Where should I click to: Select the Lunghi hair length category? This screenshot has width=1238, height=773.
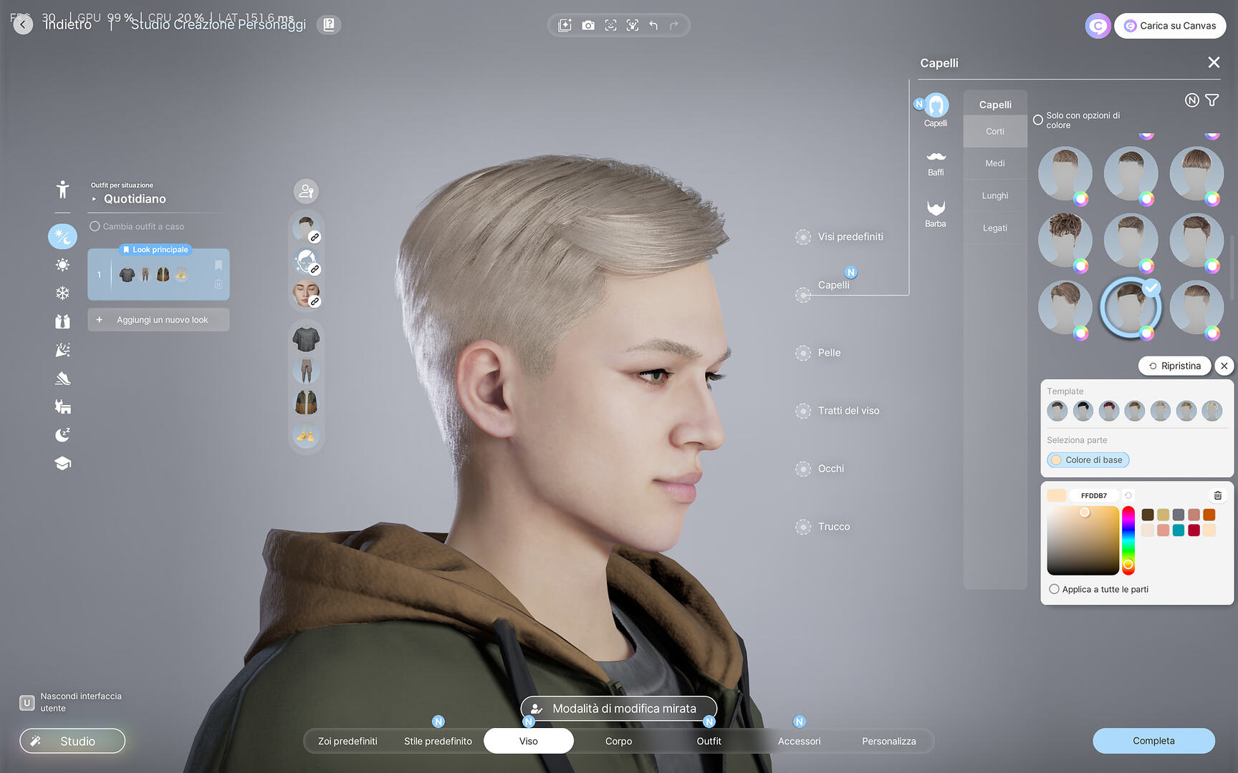coord(995,195)
